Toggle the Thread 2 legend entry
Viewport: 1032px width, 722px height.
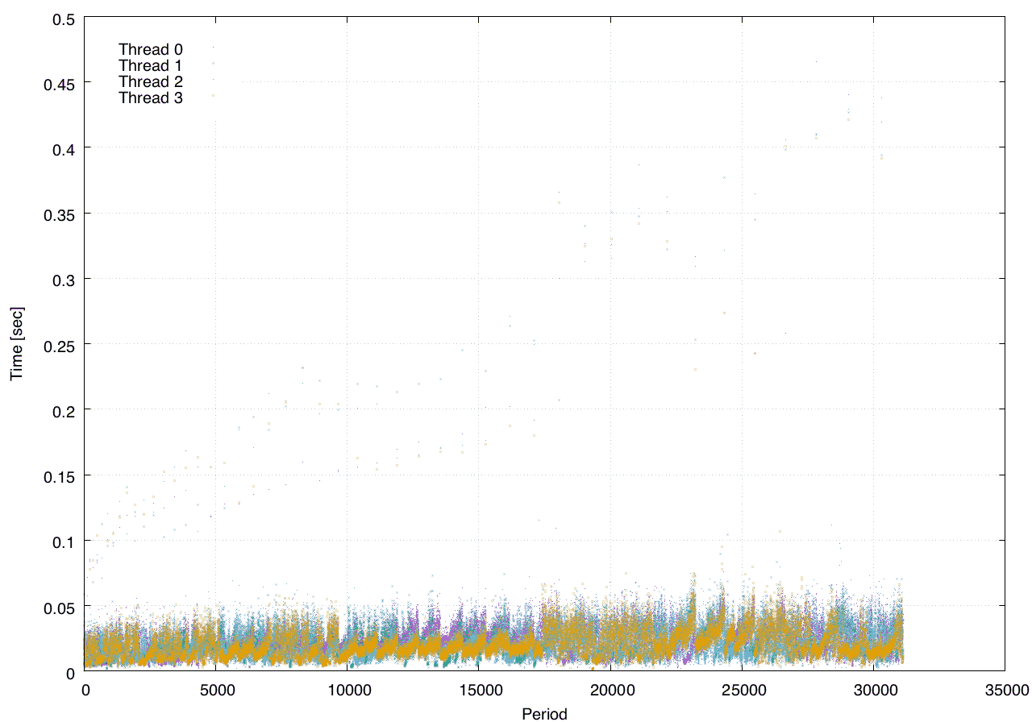[151, 81]
